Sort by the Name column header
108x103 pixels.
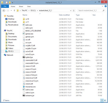25,15
